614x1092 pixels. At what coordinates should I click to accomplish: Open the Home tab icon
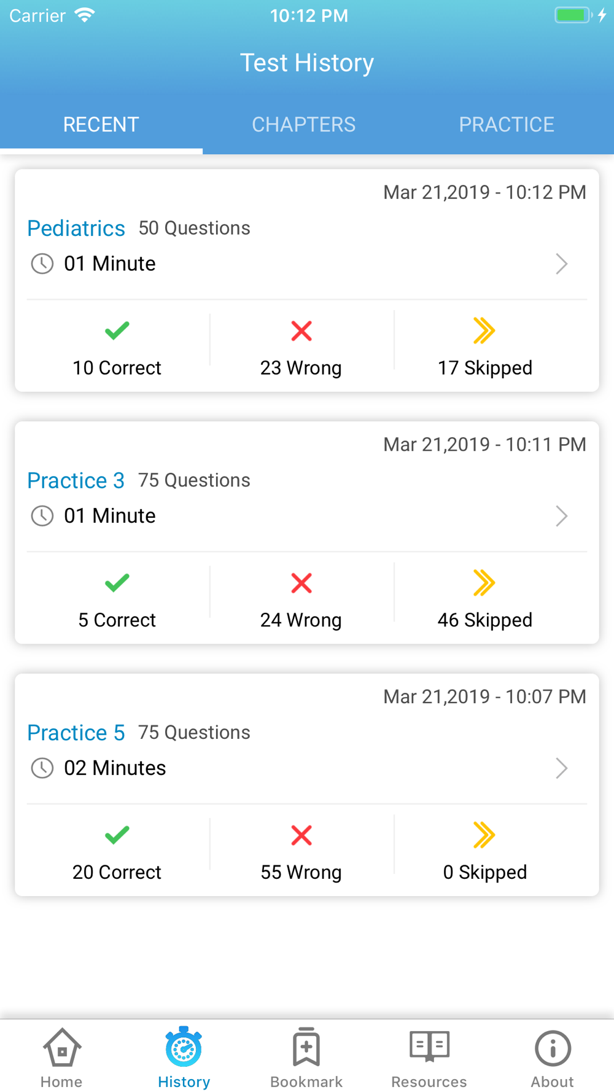click(x=61, y=1047)
